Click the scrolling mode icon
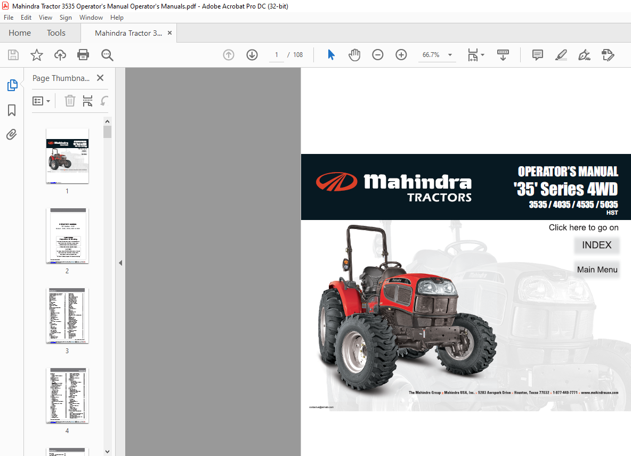The width and height of the screenshot is (631, 456). (x=503, y=55)
